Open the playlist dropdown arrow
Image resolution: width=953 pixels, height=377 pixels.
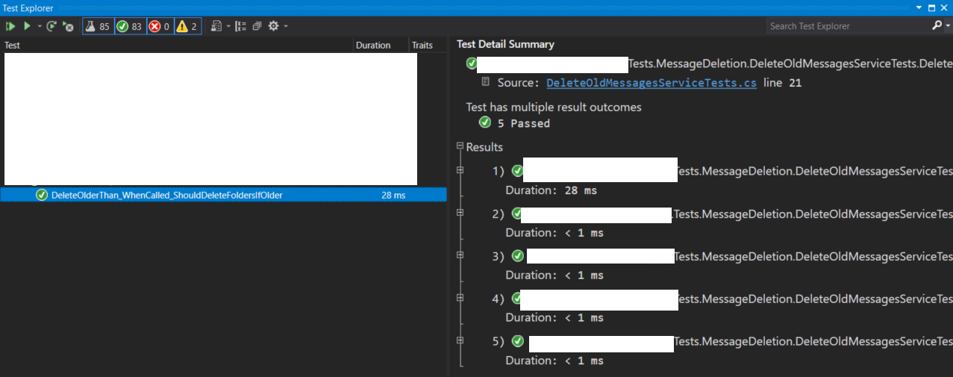[228, 26]
